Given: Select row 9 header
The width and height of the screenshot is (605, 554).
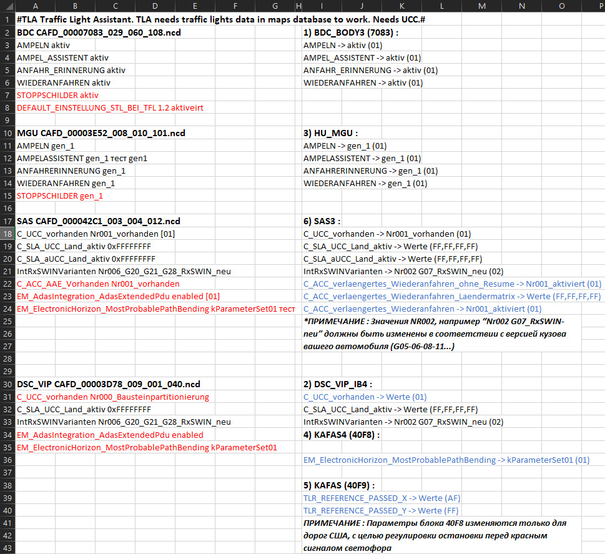Looking at the screenshot, I should click(7, 120).
